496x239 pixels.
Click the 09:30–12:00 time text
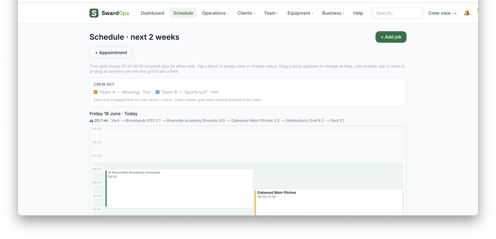pyautogui.click(x=267, y=197)
